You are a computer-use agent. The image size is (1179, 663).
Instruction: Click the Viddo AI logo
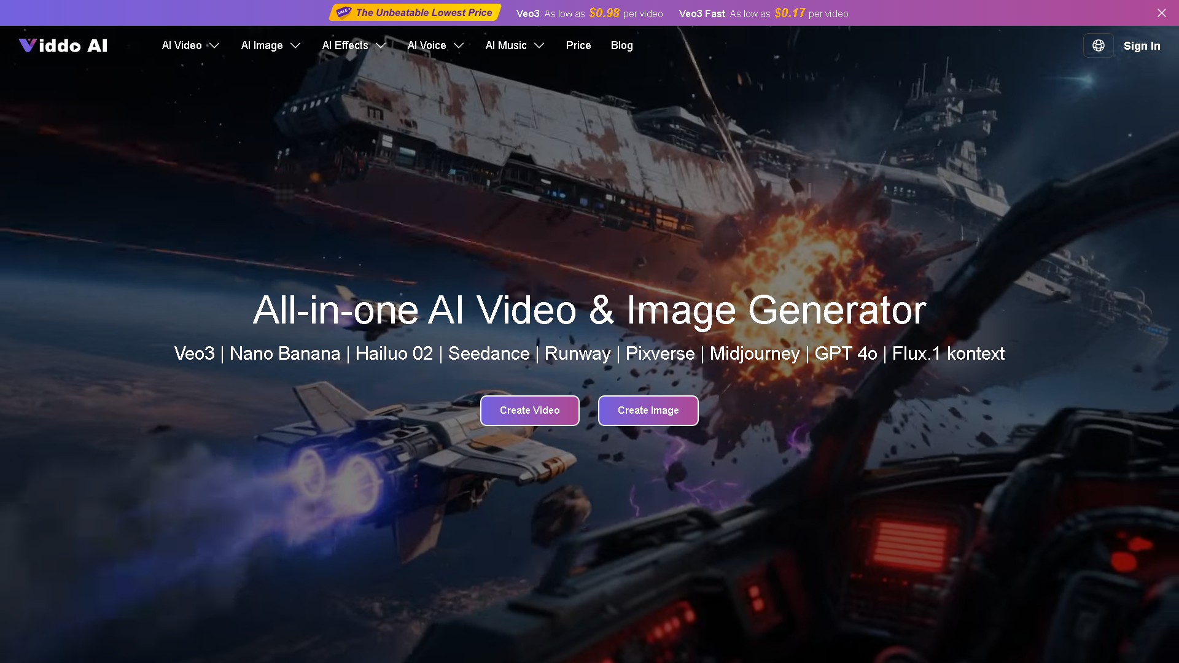63,45
